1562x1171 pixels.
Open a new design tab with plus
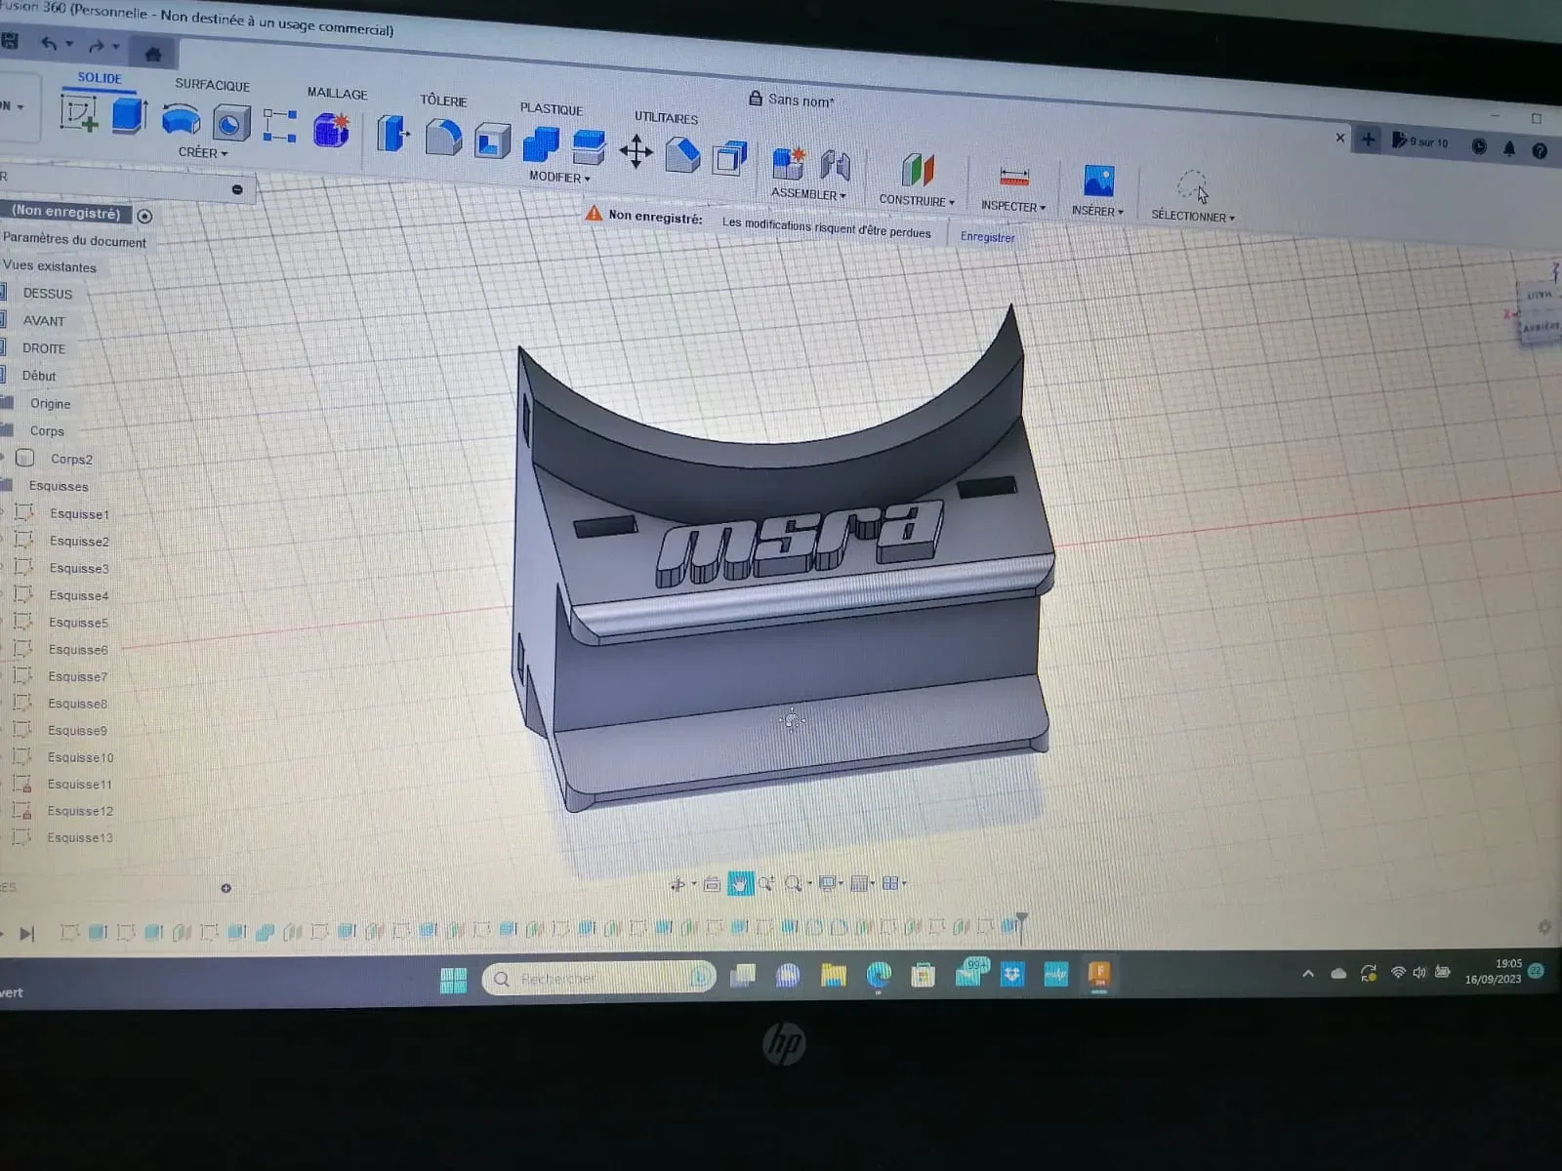pyautogui.click(x=1368, y=140)
